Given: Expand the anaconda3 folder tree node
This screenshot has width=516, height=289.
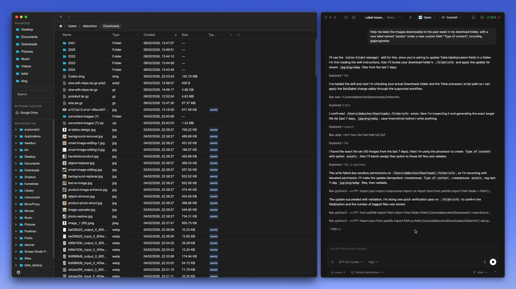Looking at the screenshot, I should point(16,130).
